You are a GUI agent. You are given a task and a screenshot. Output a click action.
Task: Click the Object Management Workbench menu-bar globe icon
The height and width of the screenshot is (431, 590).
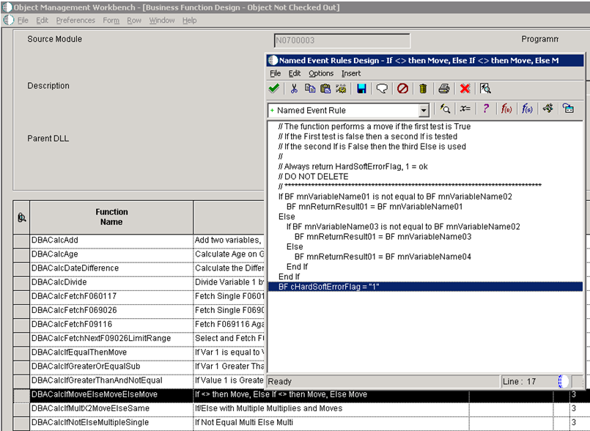pyautogui.click(x=8, y=20)
